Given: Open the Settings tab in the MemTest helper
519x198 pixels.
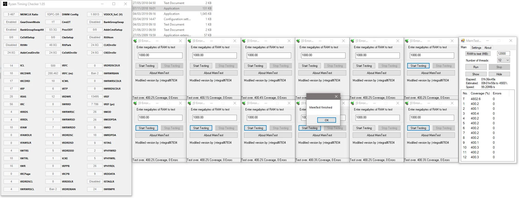Looking at the screenshot, I should pyautogui.click(x=476, y=48).
